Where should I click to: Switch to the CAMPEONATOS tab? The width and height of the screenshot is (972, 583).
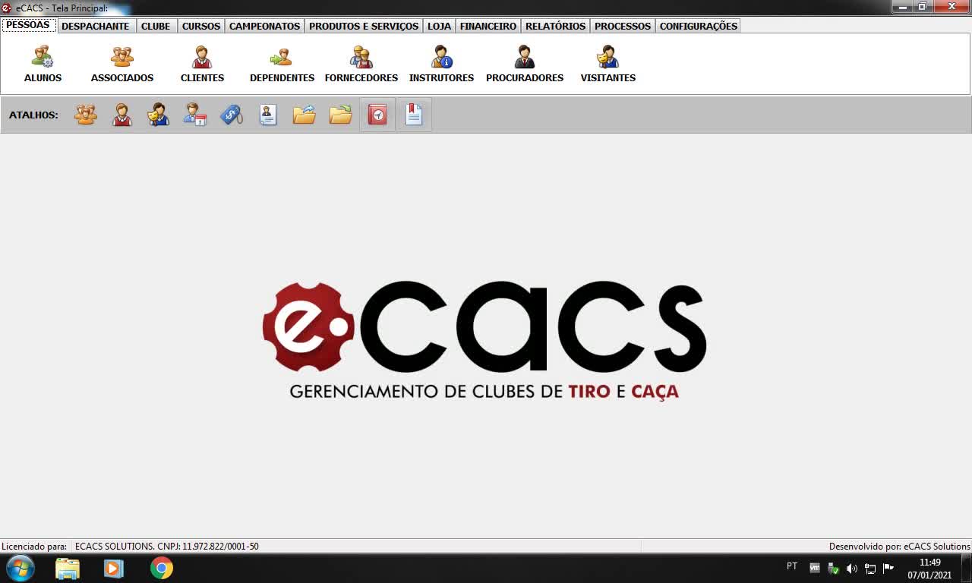[x=265, y=26]
